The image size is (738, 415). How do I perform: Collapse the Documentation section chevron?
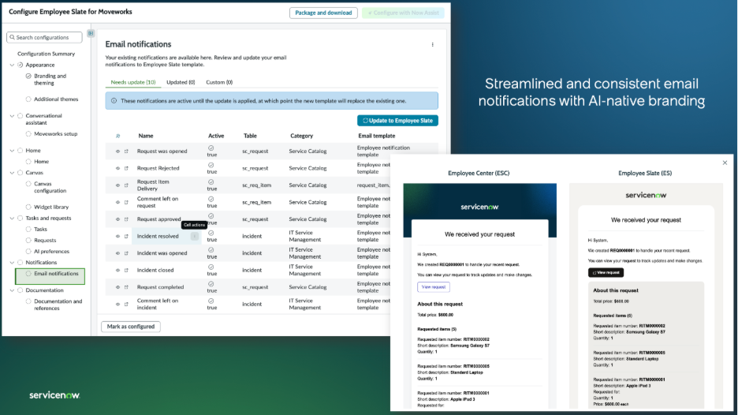coord(13,290)
